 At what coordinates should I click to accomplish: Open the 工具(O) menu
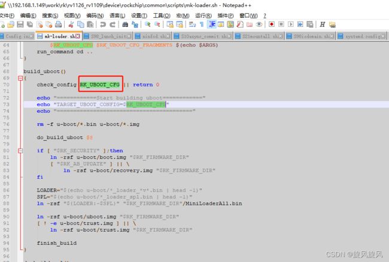pyautogui.click(x=162, y=16)
